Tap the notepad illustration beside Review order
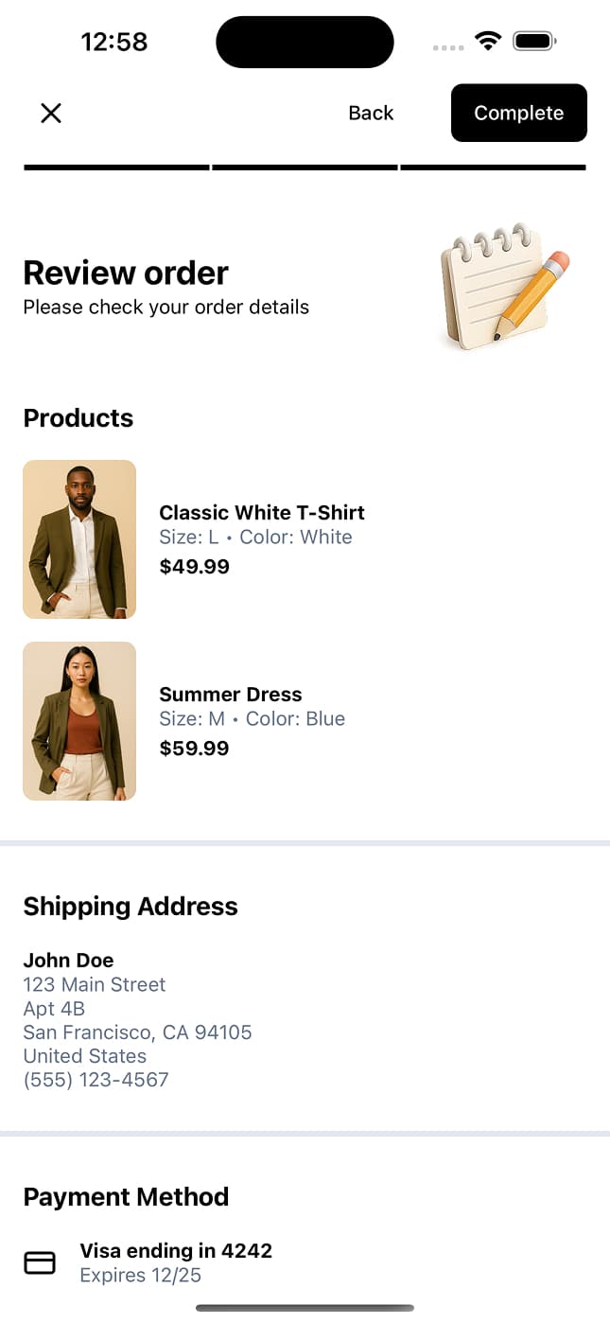This screenshot has height=1323, width=610. (501, 284)
